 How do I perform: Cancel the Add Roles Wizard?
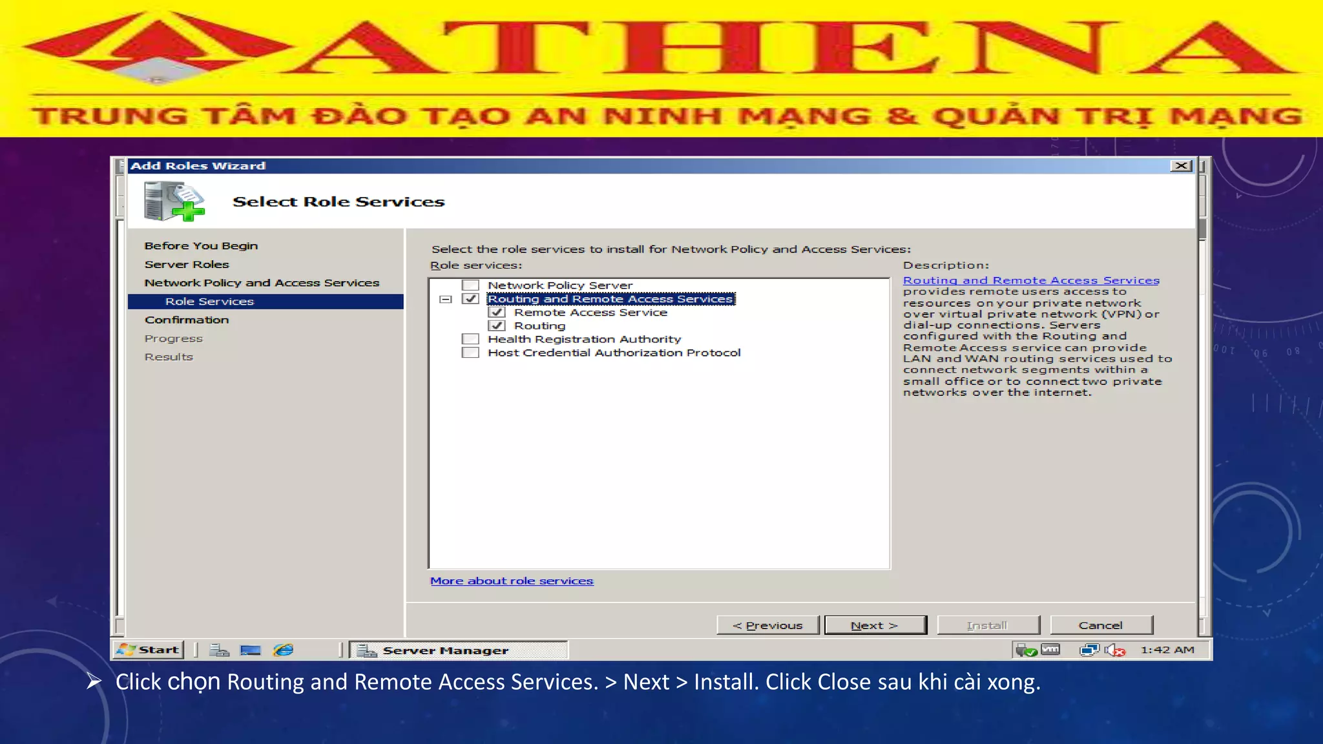pyautogui.click(x=1101, y=625)
